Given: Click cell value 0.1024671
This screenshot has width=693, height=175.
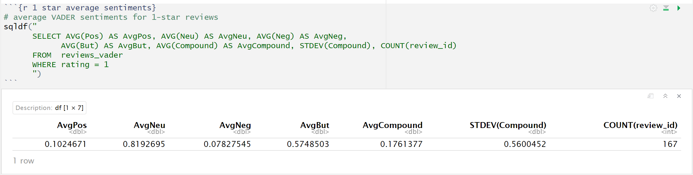Looking at the screenshot, I should [66, 144].
